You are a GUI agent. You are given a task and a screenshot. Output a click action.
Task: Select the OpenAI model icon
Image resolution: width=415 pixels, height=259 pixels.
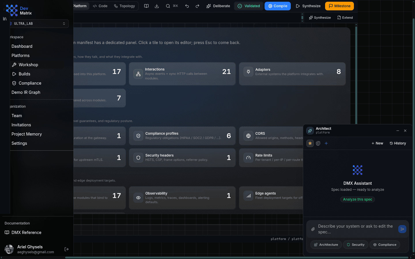pos(318,143)
